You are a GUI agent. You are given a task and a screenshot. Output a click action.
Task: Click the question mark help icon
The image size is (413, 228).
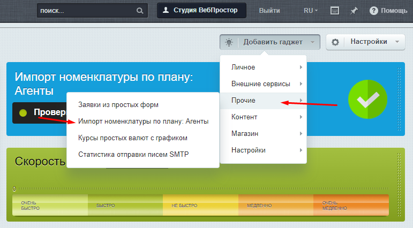(373, 11)
